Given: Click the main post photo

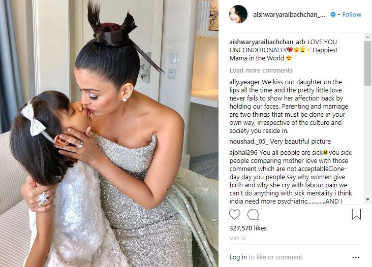Looking at the screenshot, I should click(109, 133).
